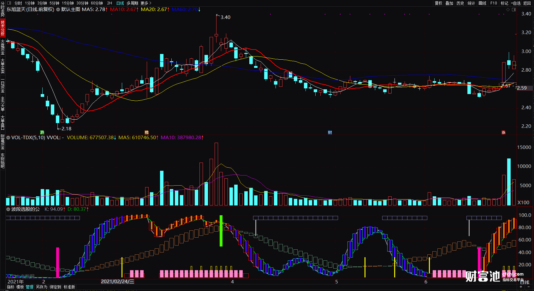This screenshot has width=534, height=291.
Task: Click the 标准版 standard version button
Action: click(69, 287)
